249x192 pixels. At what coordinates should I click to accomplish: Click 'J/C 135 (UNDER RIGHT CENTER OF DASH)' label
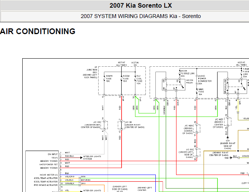tap(91, 125)
